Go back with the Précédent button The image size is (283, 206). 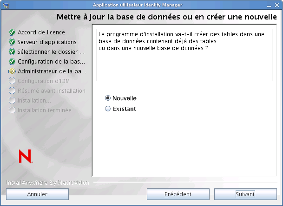click(x=178, y=194)
